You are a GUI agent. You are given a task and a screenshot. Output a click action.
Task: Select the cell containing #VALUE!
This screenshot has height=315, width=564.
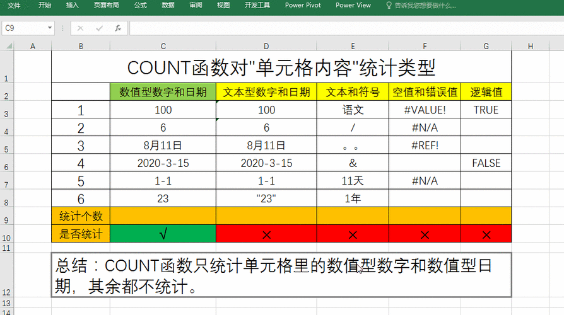click(x=425, y=110)
